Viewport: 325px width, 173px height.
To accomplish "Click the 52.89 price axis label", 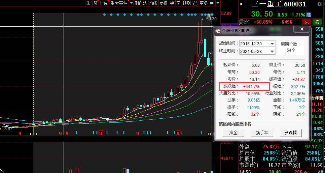I will click(226, 13).
